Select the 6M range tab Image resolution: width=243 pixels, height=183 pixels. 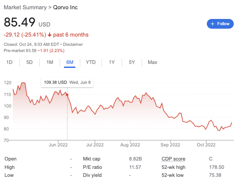click(70, 62)
